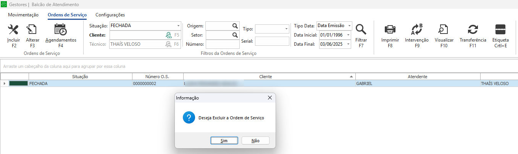This screenshot has height=154, width=518.
Task: Click the Filtrar magnifier icon
Action: [361, 30]
